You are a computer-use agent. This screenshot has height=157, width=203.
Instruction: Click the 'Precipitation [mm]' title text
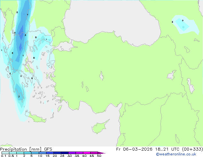pyautogui.click(x=21, y=149)
